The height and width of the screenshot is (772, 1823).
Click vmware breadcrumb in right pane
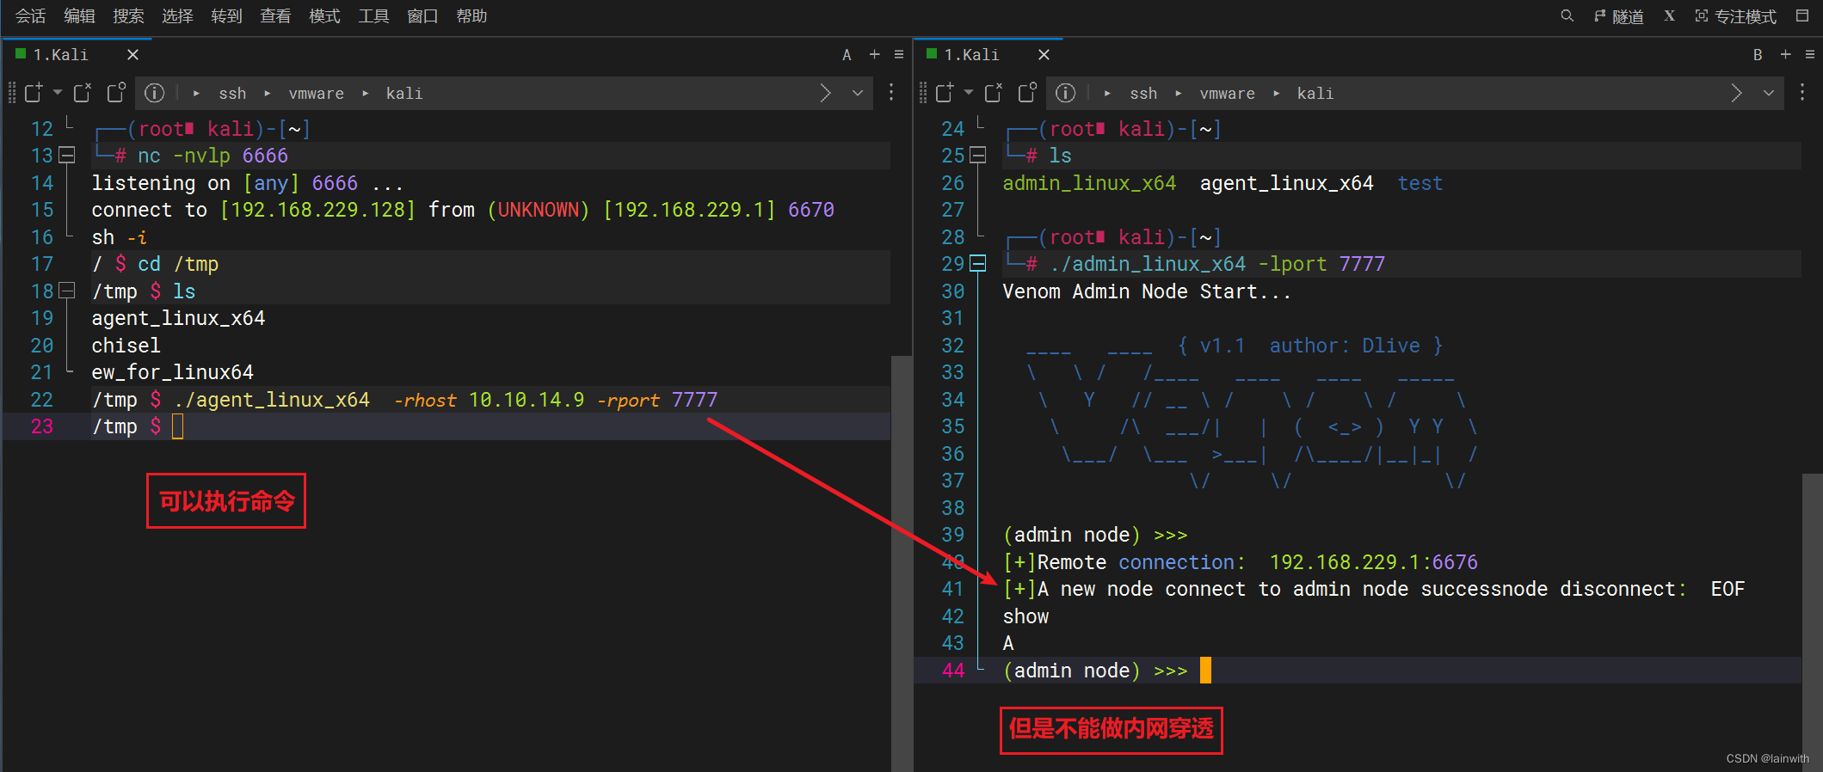(1227, 93)
